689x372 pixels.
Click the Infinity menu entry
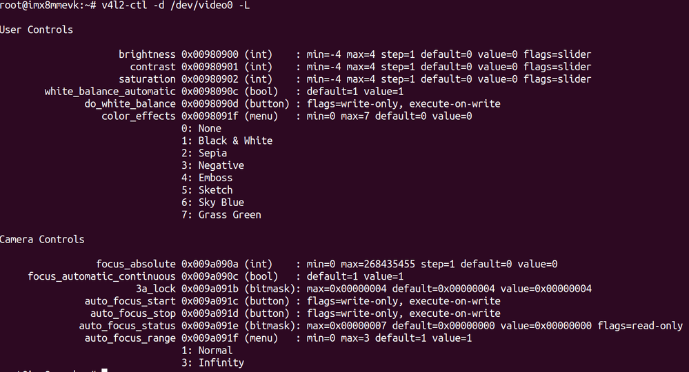[x=221, y=362]
